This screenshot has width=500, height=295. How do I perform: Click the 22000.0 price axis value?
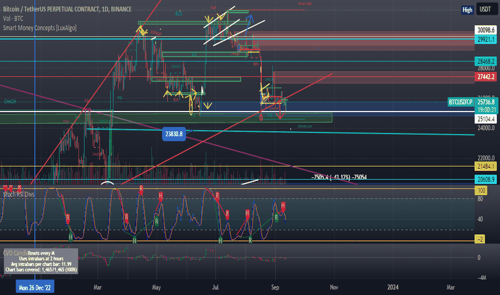[x=486, y=158]
